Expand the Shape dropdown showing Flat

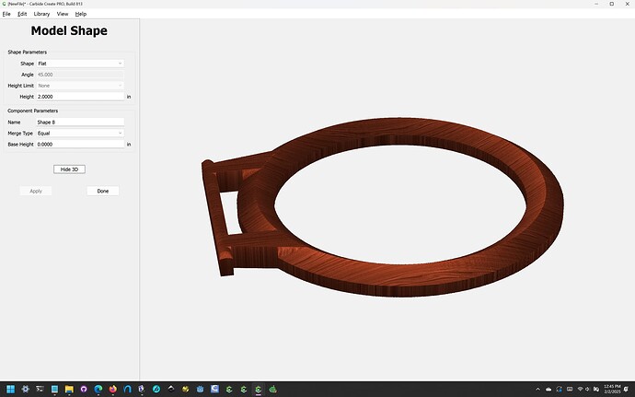tap(80, 64)
